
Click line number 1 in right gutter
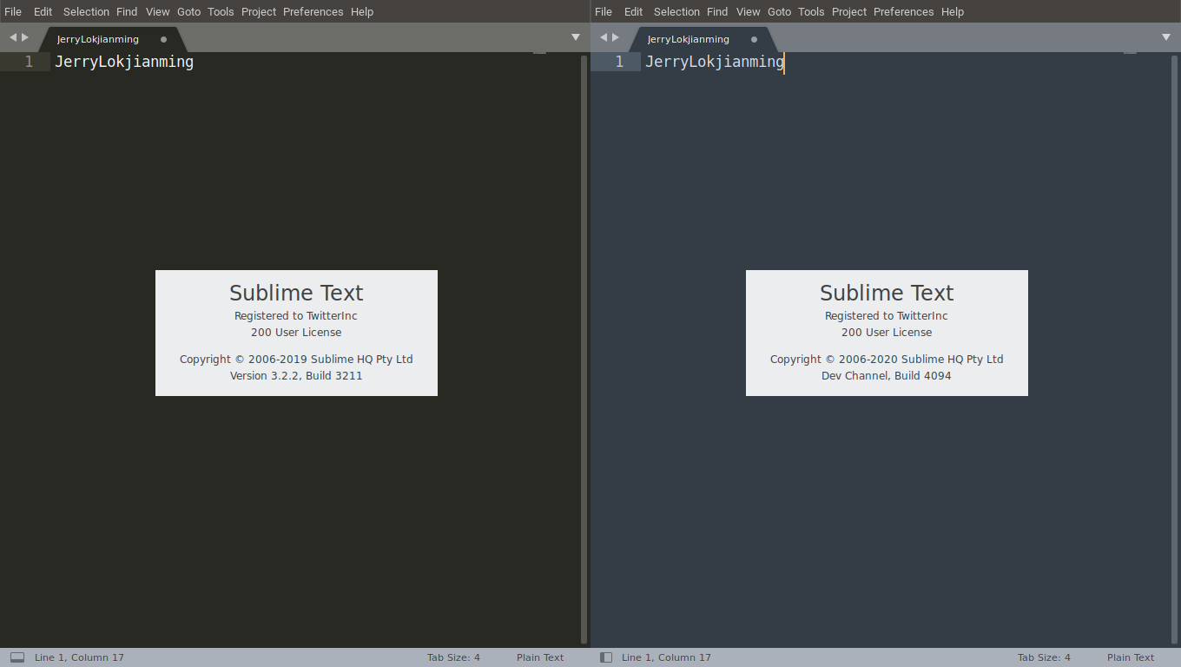click(x=619, y=62)
